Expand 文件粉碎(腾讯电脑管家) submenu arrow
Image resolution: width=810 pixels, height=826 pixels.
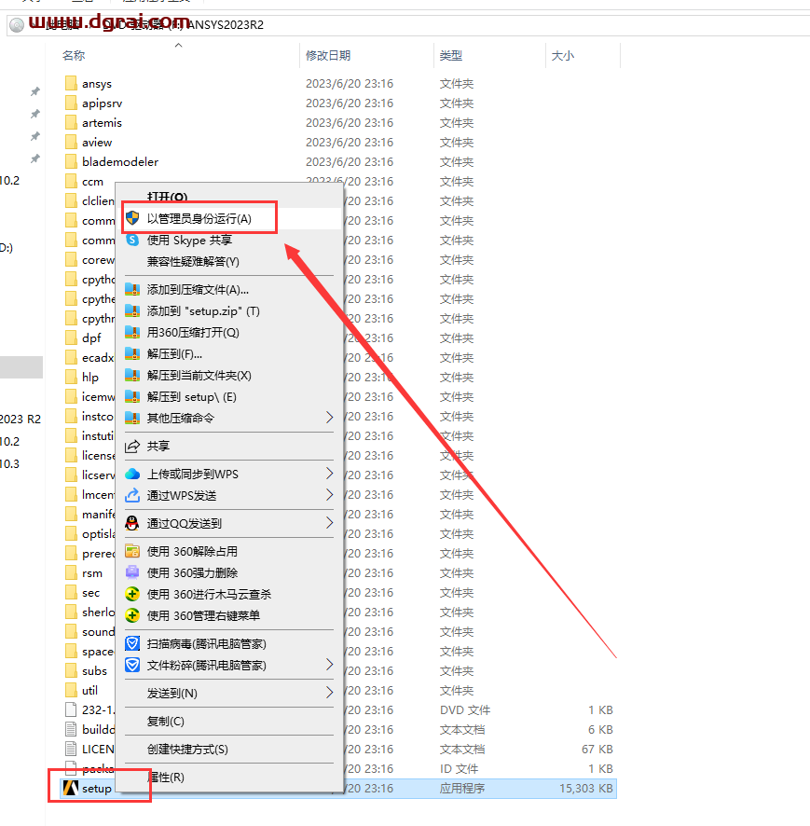(329, 665)
